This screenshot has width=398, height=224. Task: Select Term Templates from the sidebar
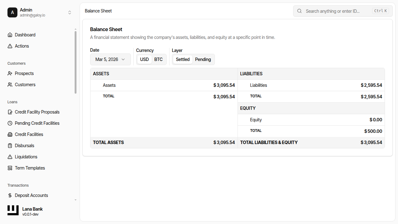(30, 168)
